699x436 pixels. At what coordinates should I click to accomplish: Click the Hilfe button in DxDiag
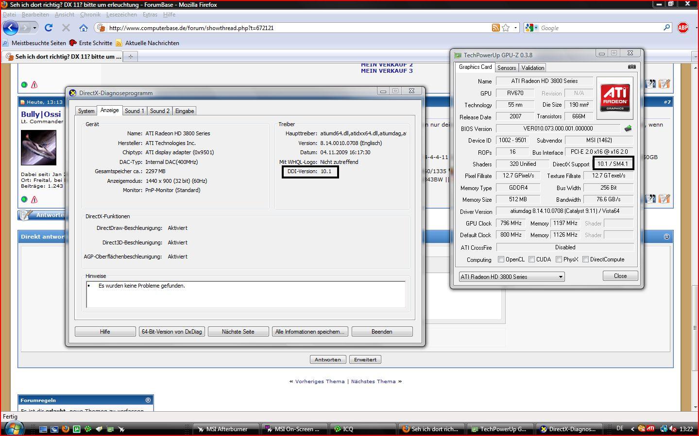coord(105,332)
